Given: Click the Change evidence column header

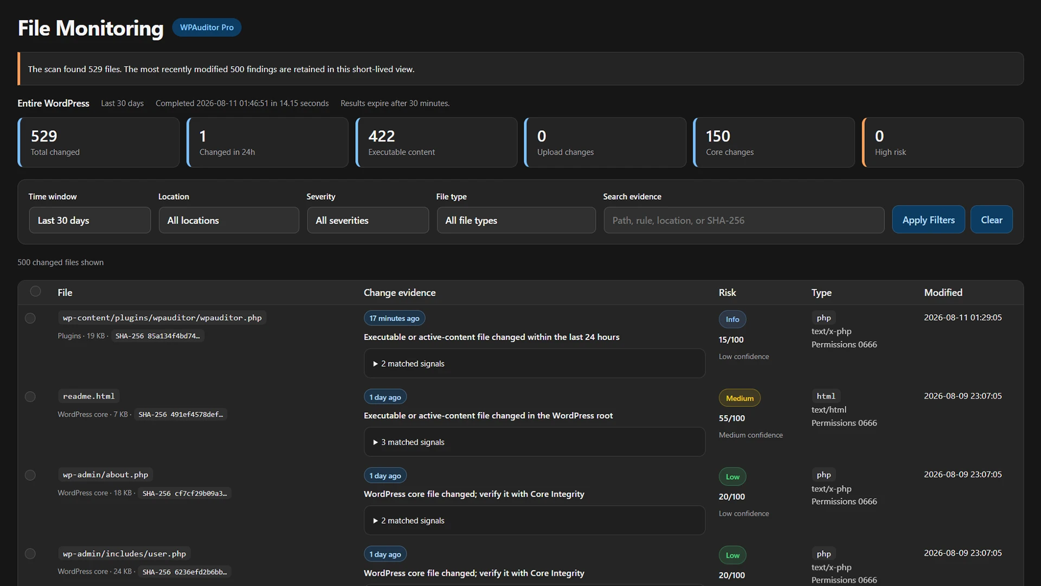Looking at the screenshot, I should tap(400, 292).
